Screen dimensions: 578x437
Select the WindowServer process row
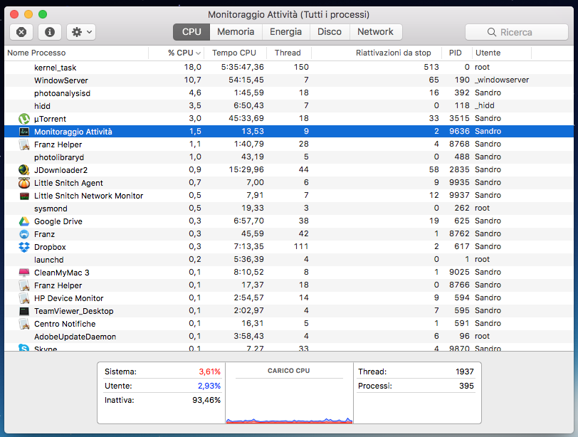(x=289, y=80)
